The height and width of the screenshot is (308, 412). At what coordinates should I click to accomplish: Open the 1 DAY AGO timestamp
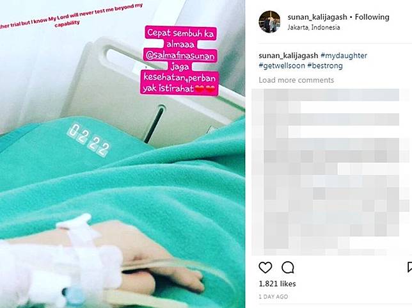click(x=273, y=296)
